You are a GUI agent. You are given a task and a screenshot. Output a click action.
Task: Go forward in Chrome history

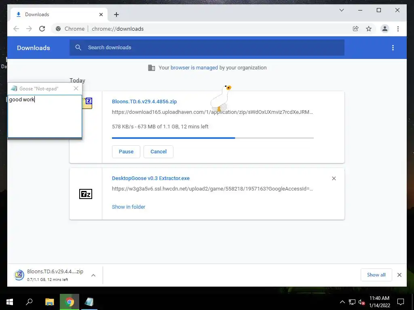tap(29, 29)
